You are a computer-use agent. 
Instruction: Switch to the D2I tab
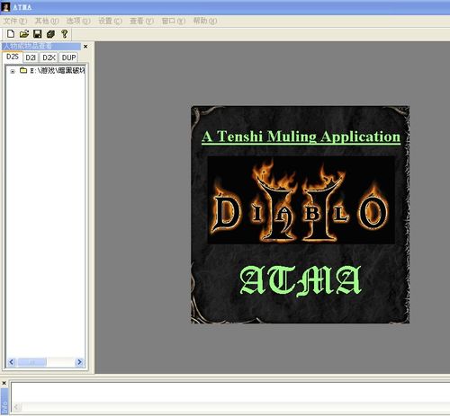[31, 58]
